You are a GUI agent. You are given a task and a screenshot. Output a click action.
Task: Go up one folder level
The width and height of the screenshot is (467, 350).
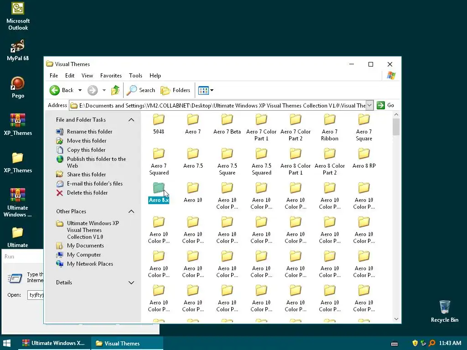pyautogui.click(x=115, y=90)
